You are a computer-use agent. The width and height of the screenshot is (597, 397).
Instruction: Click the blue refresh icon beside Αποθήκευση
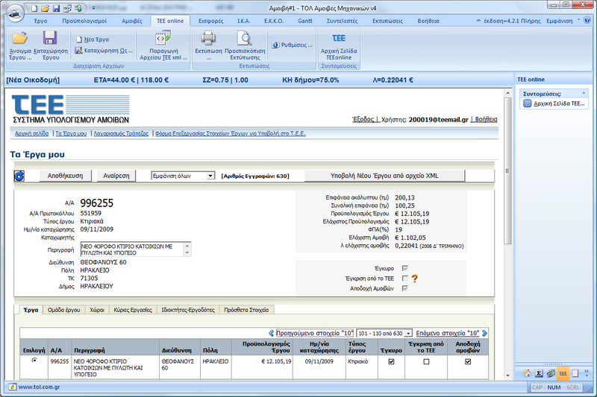point(19,176)
